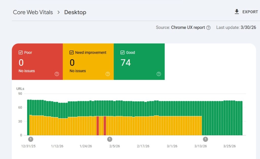Open help icon in the Poor card
The height and width of the screenshot is (159, 260).
(x=57, y=74)
